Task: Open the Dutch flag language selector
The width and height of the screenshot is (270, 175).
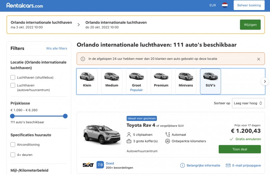Action: click(x=225, y=5)
